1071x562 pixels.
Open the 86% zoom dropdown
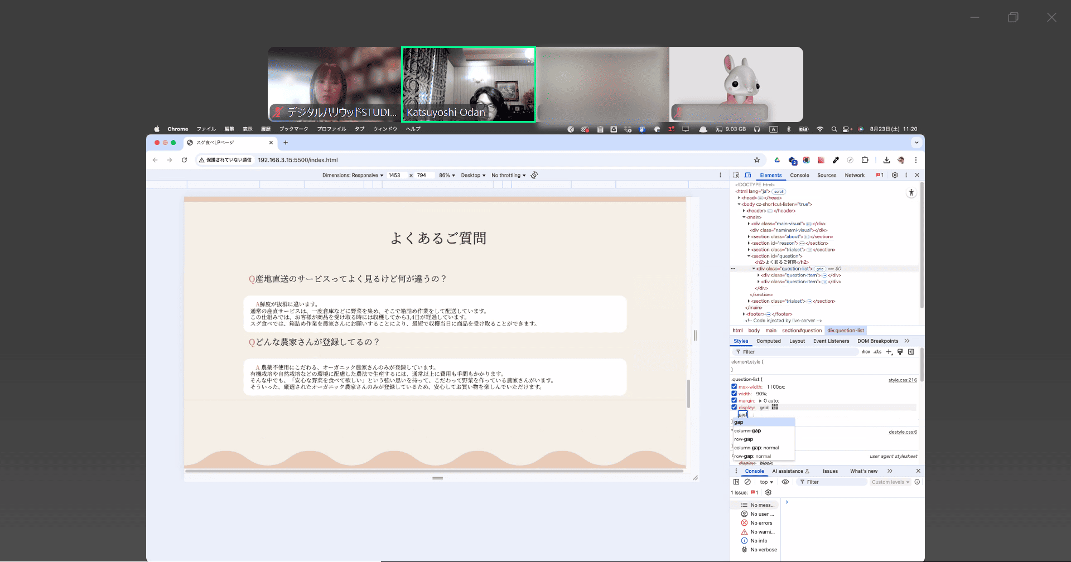(x=447, y=175)
